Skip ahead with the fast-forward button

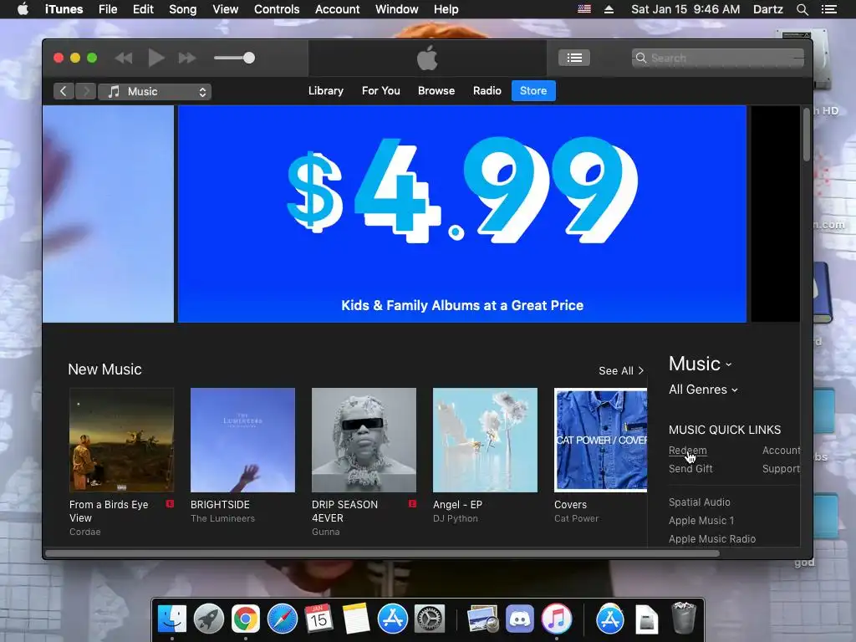click(x=186, y=58)
